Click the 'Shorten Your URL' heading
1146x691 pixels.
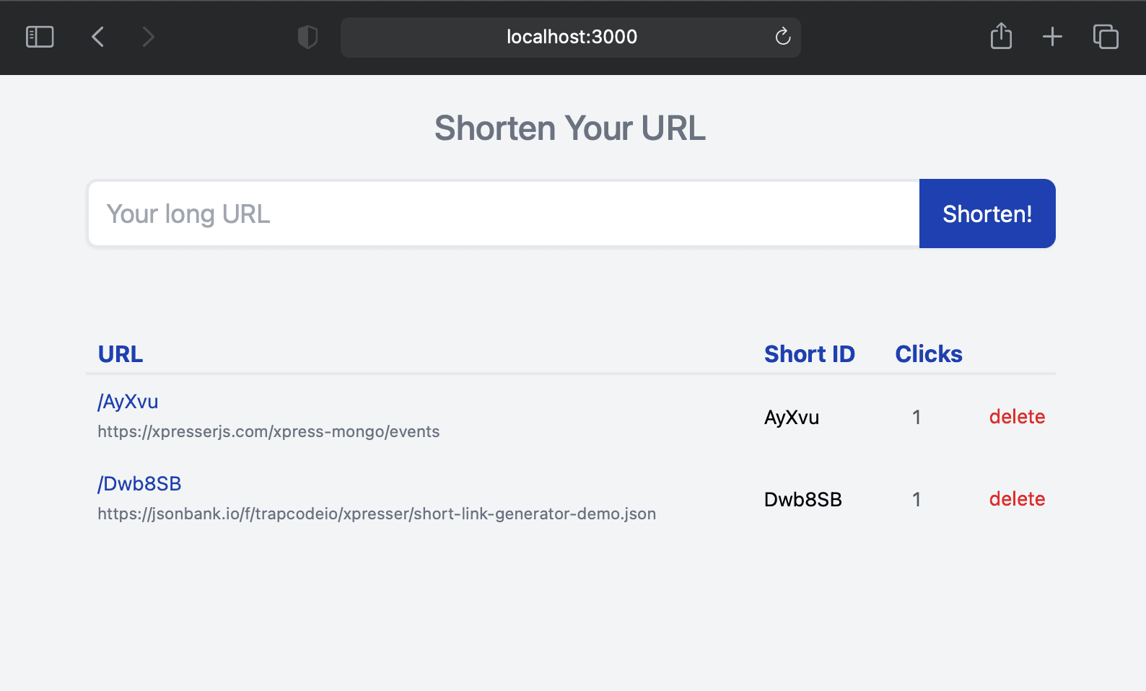(570, 128)
